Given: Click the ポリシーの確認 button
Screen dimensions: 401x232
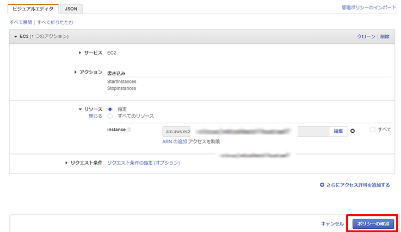Looking at the screenshot, I should pos(373,224).
